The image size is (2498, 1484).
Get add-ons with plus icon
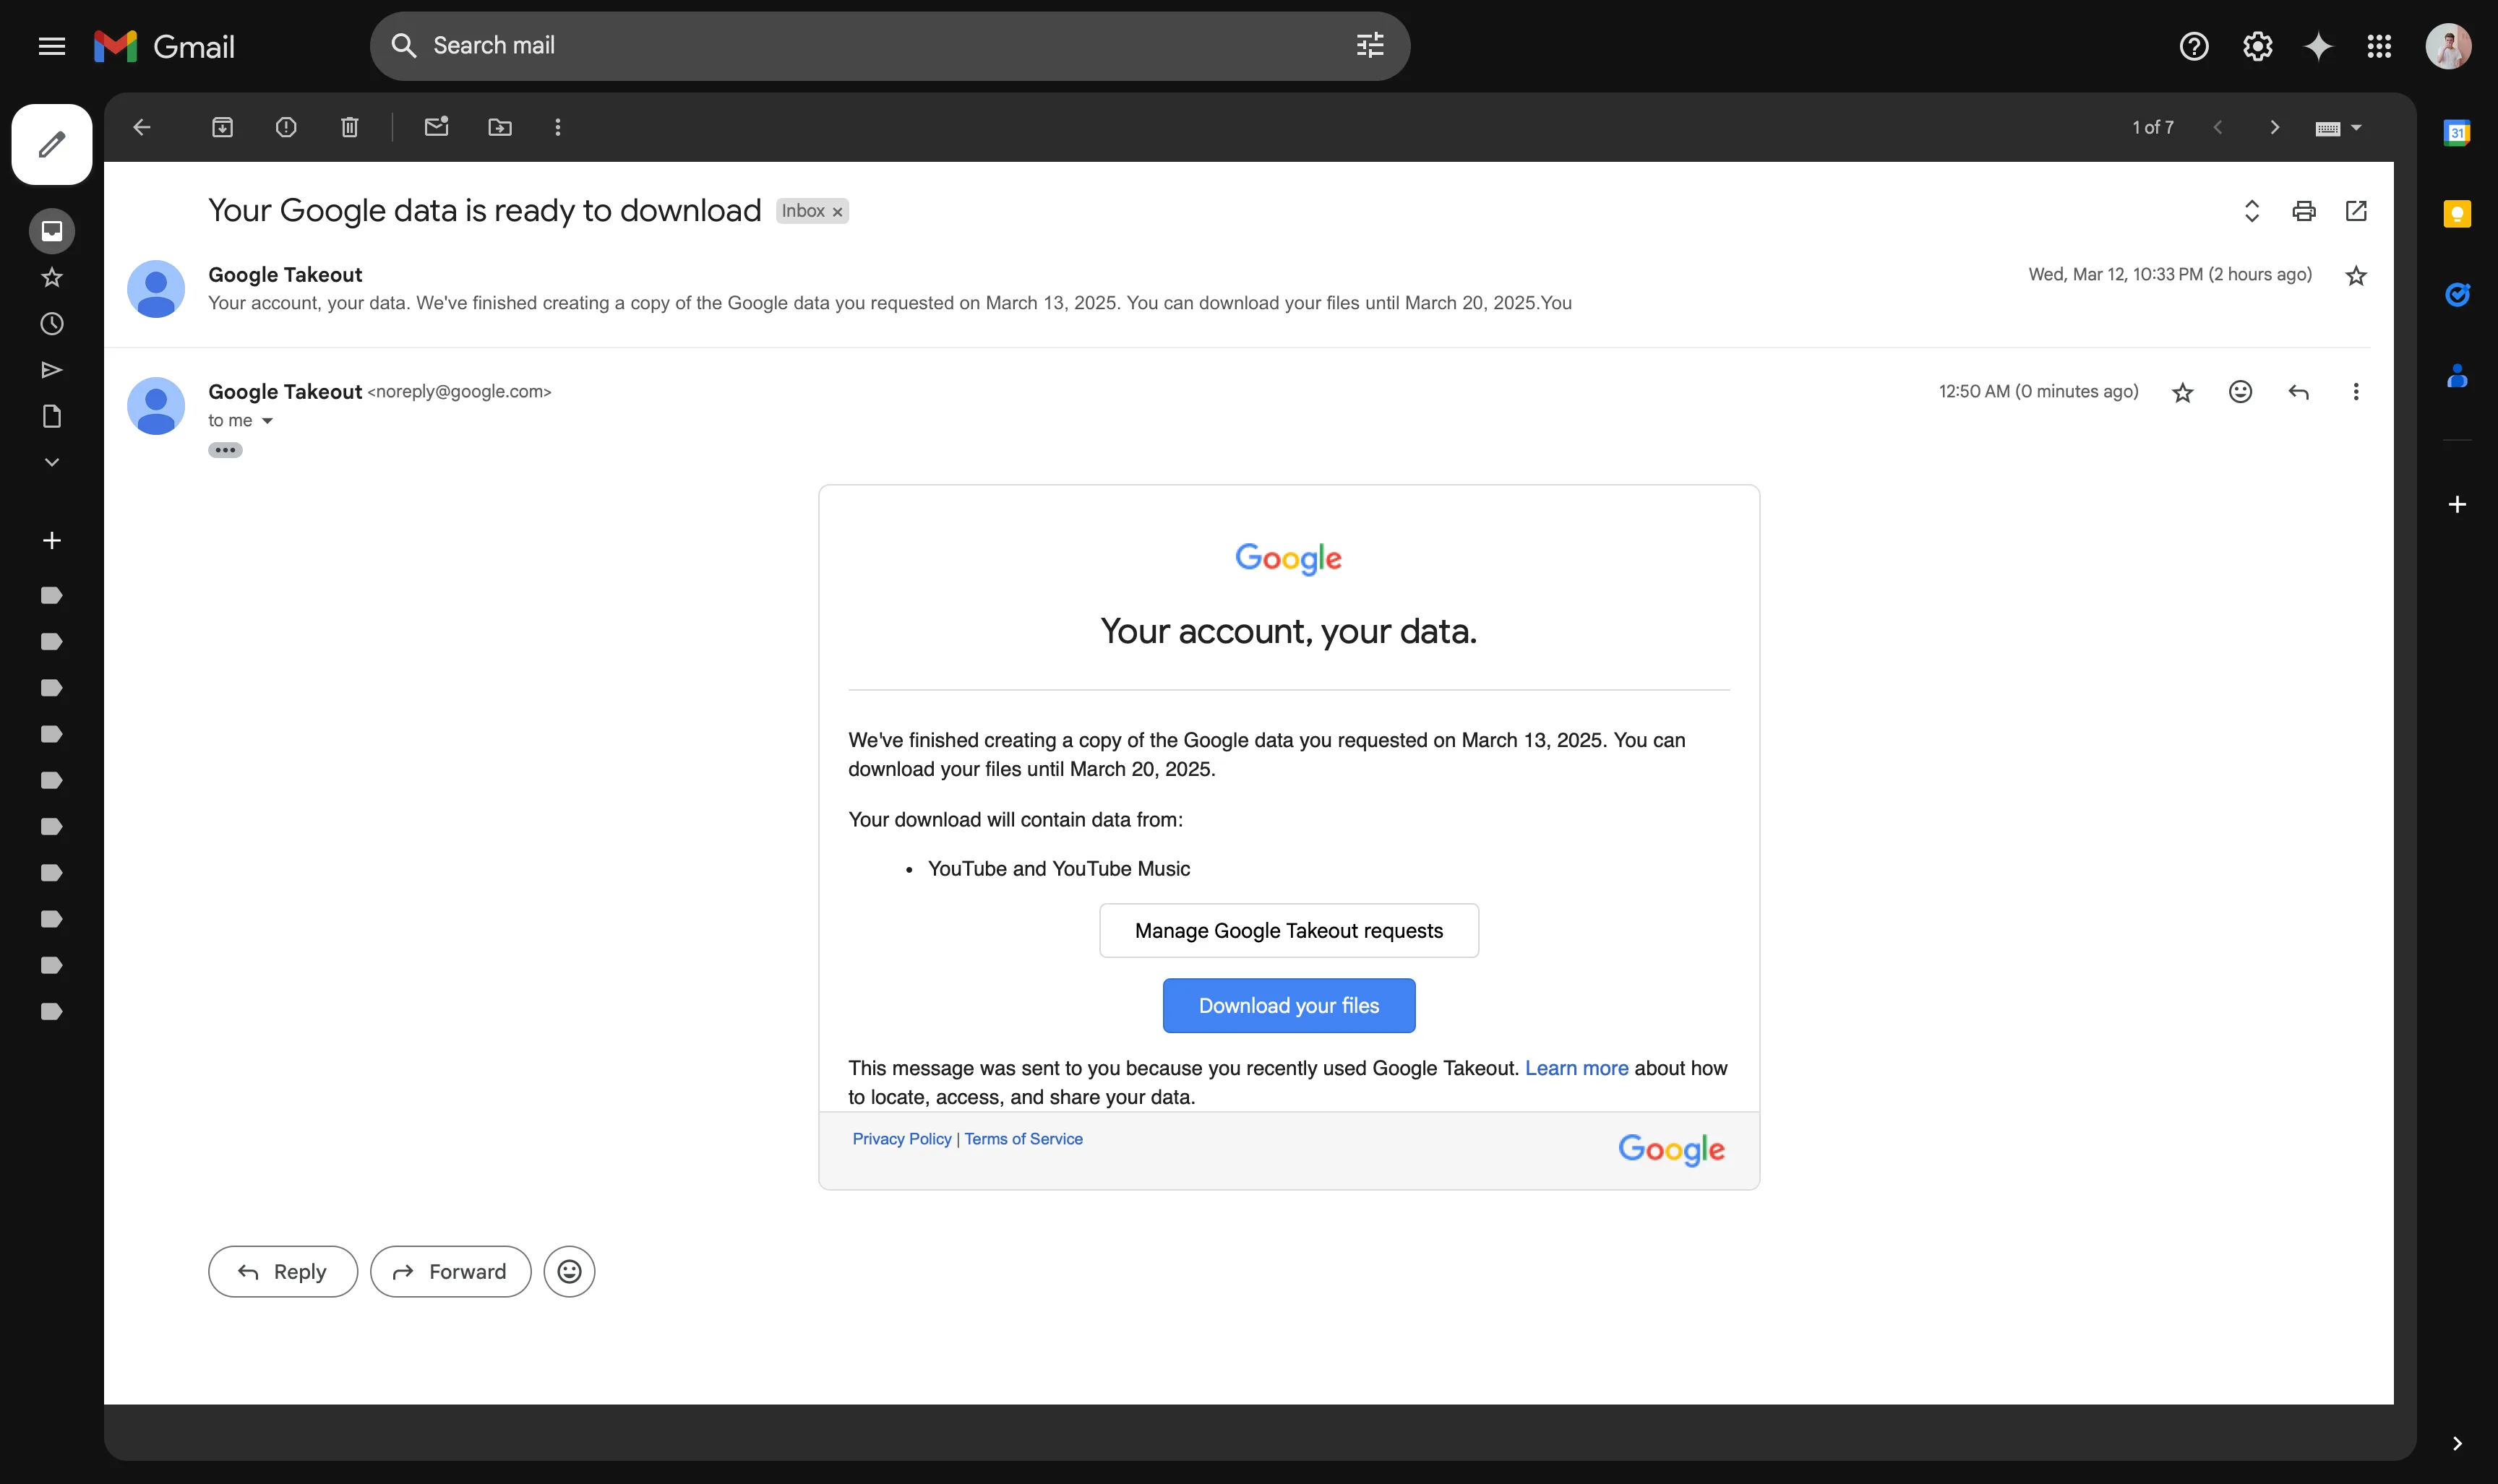(x=2457, y=504)
